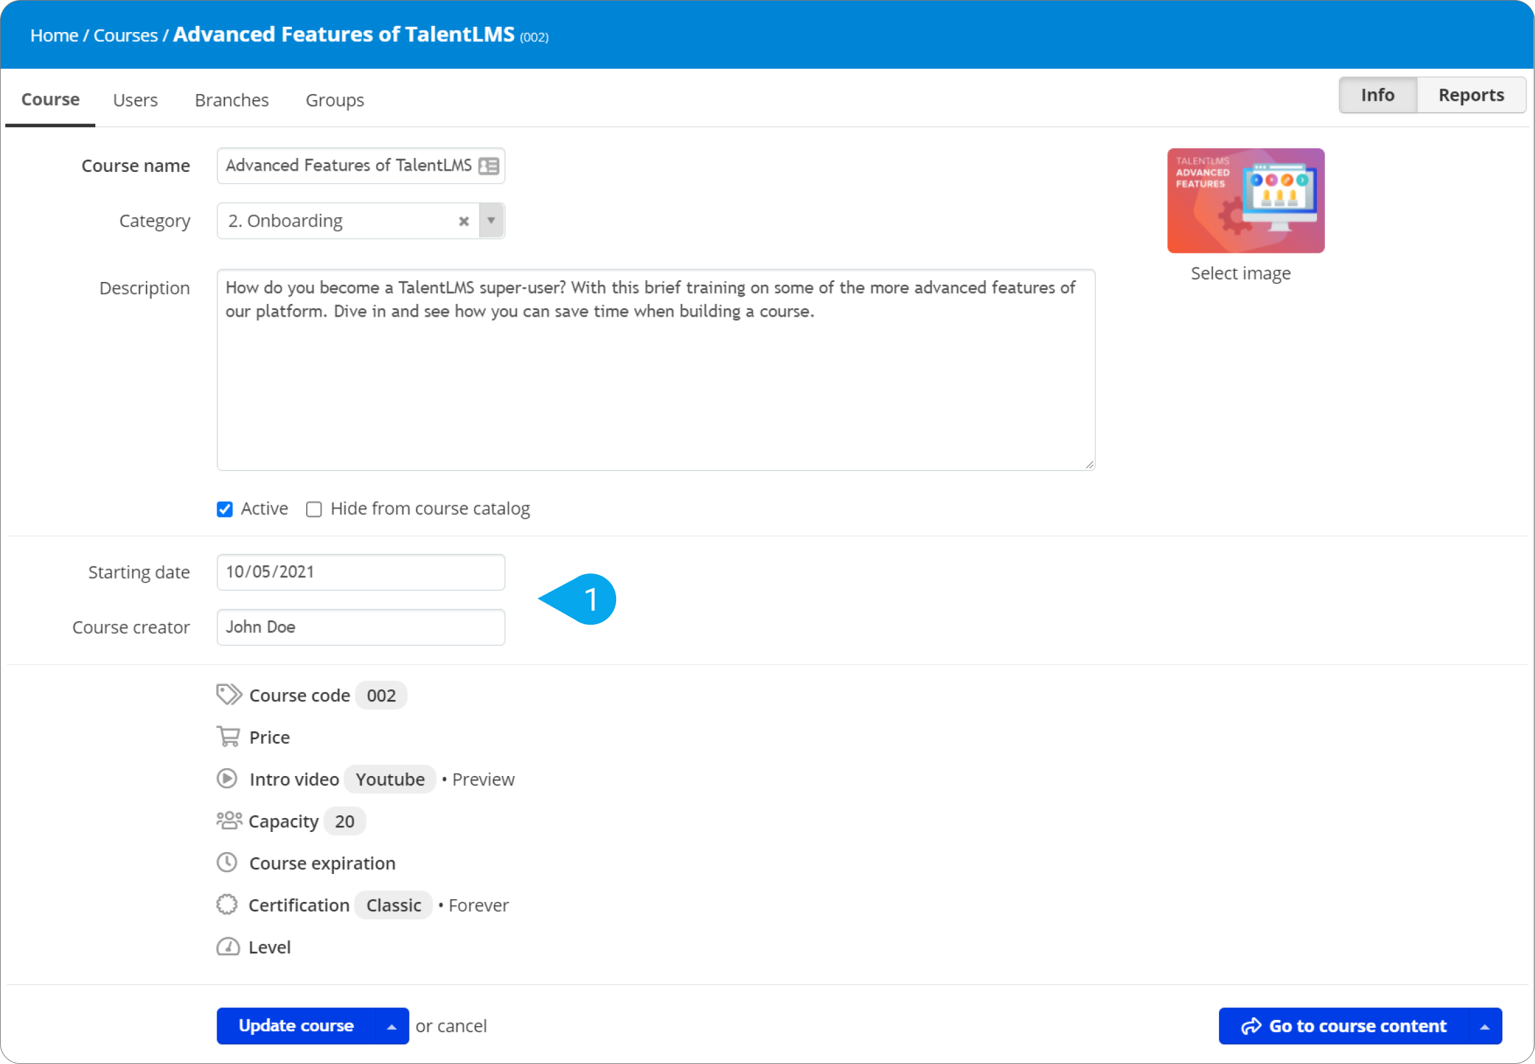This screenshot has height=1064, width=1535.
Task: Toggle the Active checkbox
Action: tap(225, 509)
